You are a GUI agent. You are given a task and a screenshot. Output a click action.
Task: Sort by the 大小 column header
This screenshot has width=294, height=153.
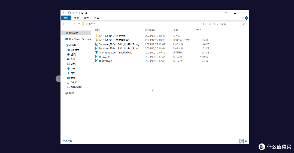(199, 30)
